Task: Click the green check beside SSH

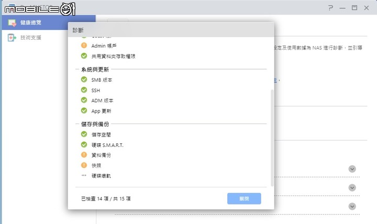Action: [x=84, y=90]
